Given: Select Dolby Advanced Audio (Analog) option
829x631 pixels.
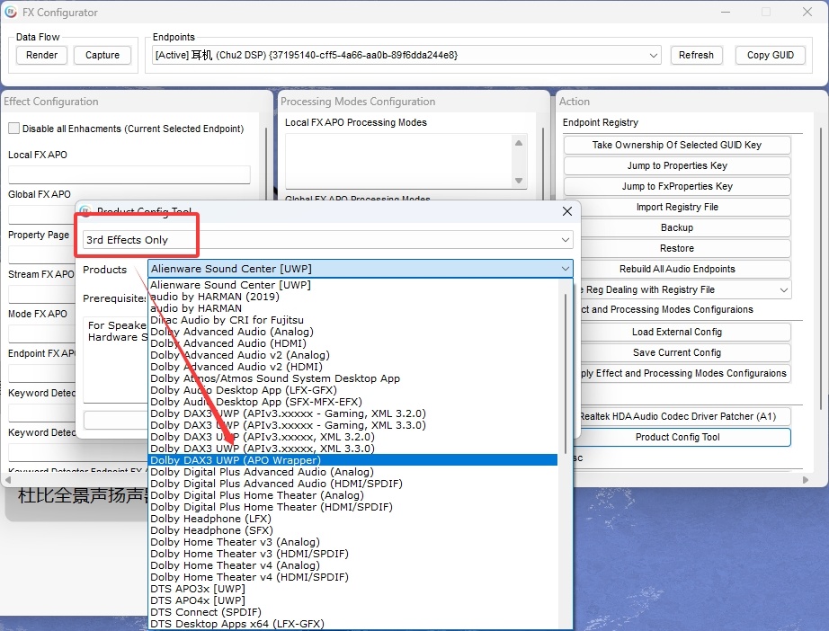Looking at the screenshot, I should pyautogui.click(x=353, y=332).
